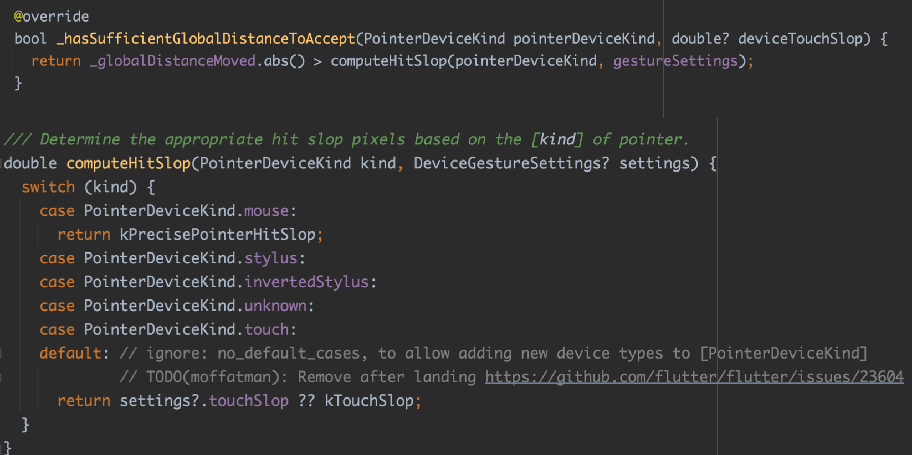Click the @override annotation
Screen dimensions: 912x455
(x=51, y=17)
